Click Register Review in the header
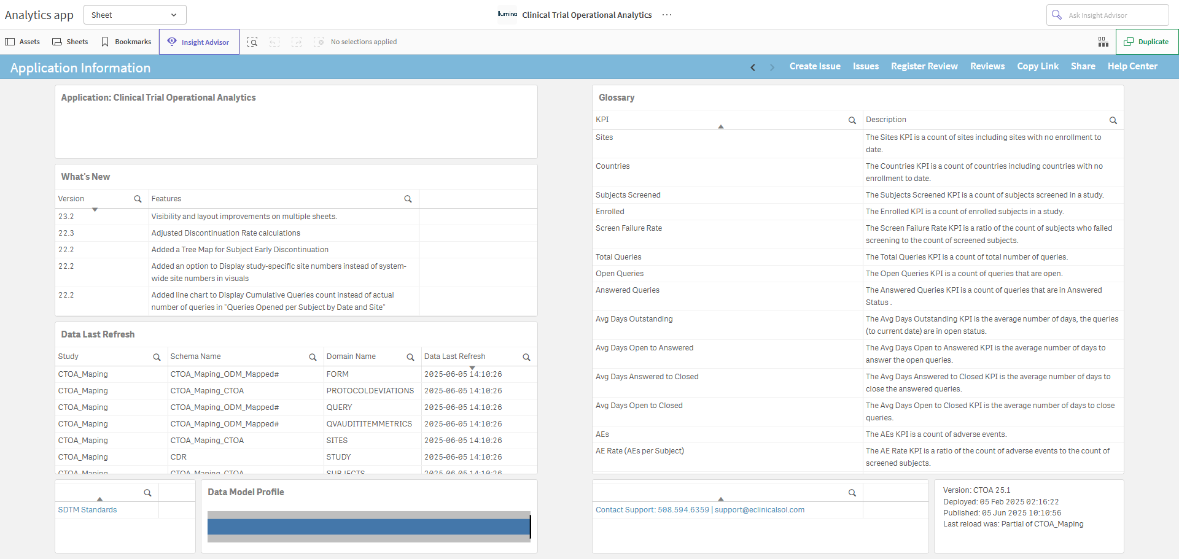Screen dimensions: 1179x559 click(924, 66)
